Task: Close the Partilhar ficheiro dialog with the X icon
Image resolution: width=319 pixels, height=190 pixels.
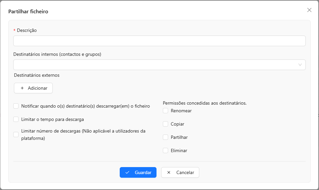Action: click(309, 10)
